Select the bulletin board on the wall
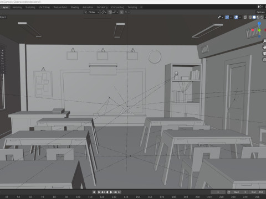 click(43, 84)
